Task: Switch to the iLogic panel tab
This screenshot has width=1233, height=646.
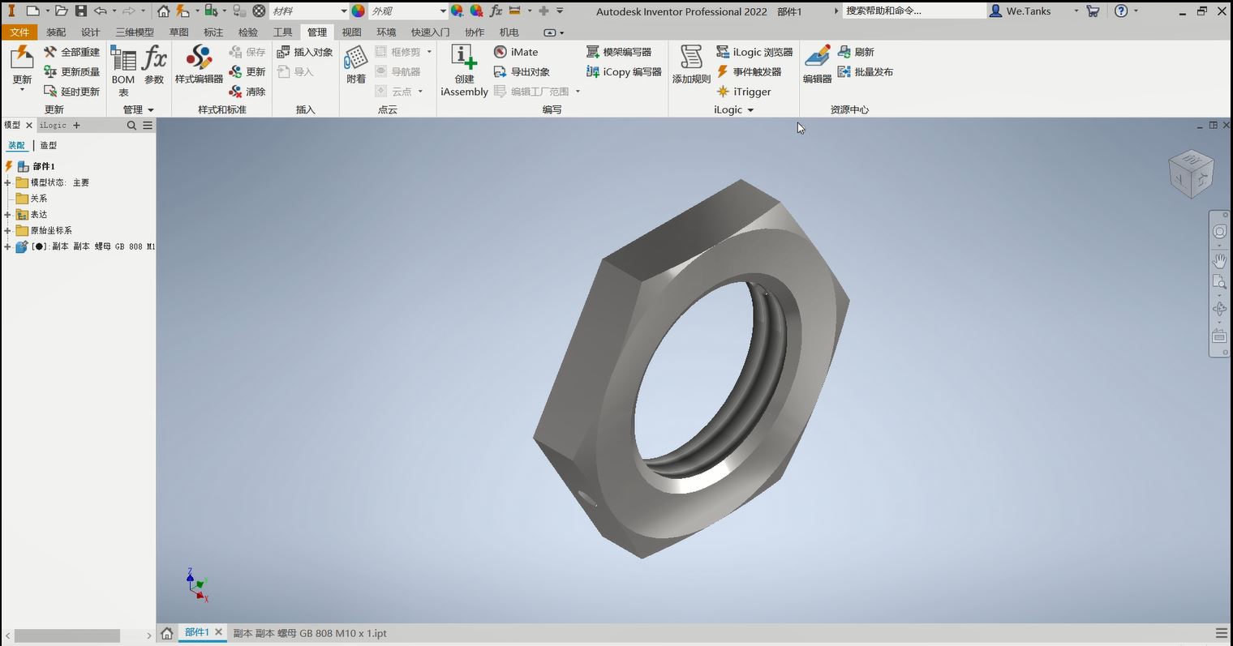Action: (53, 125)
